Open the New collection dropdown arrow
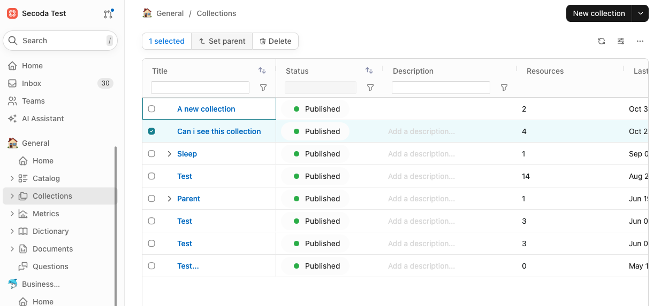The height and width of the screenshot is (306, 661). click(x=640, y=13)
